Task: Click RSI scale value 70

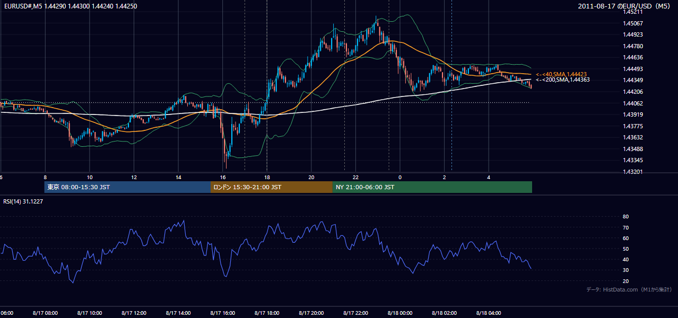Action: pyautogui.click(x=626, y=227)
